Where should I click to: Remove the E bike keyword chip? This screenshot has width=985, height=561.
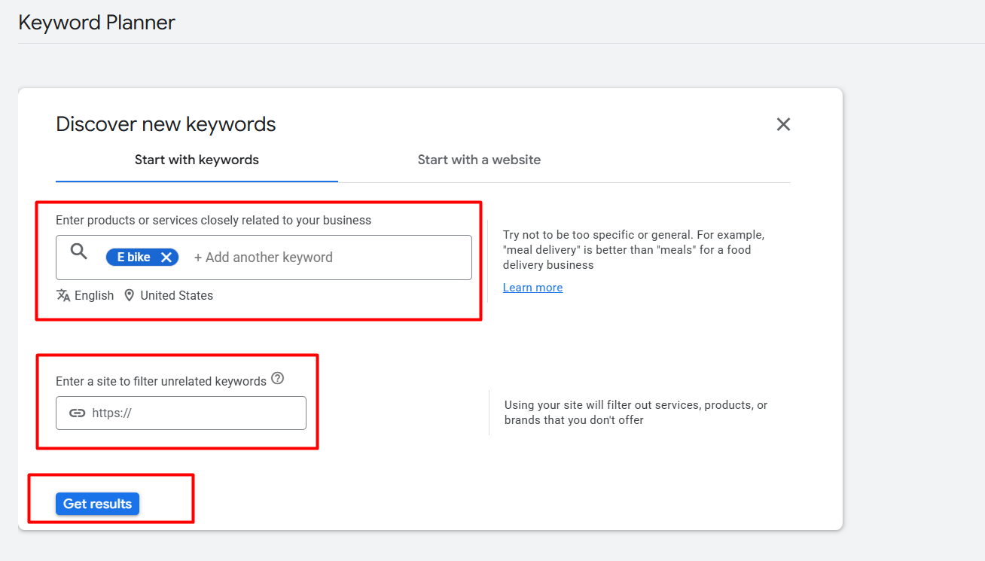[x=166, y=258]
